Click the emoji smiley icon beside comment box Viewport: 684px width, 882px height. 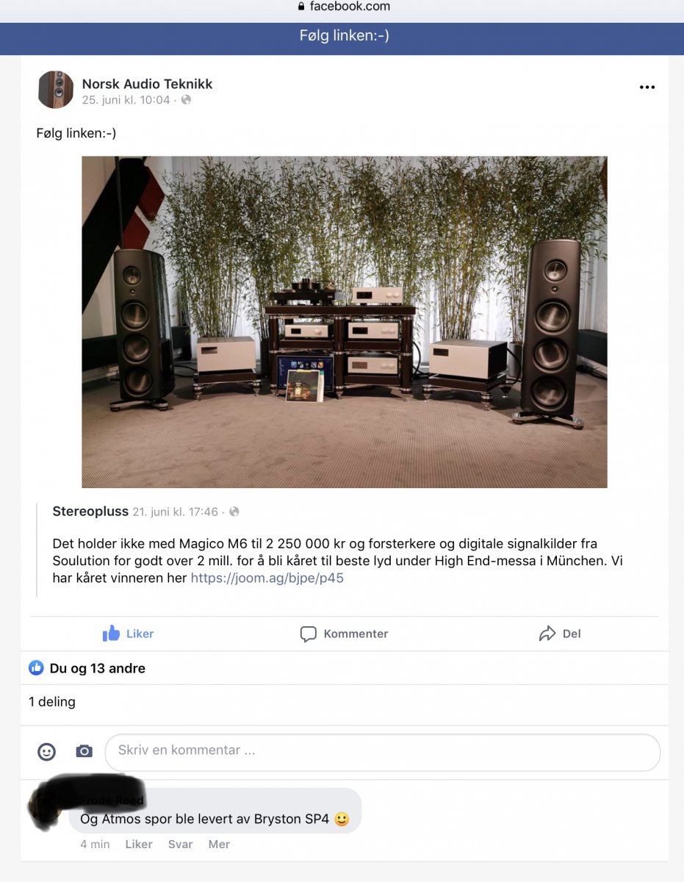coord(47,751)
